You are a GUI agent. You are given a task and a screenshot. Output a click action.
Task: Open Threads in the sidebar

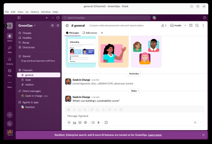(x=39, y=33)
